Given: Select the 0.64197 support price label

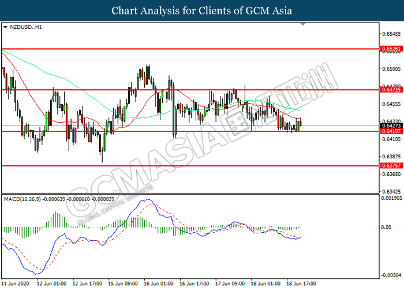Looking at the screenshot, I should point(391,131).
